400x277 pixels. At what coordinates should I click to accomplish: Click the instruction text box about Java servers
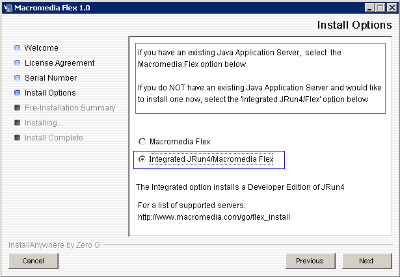[260, 78]
